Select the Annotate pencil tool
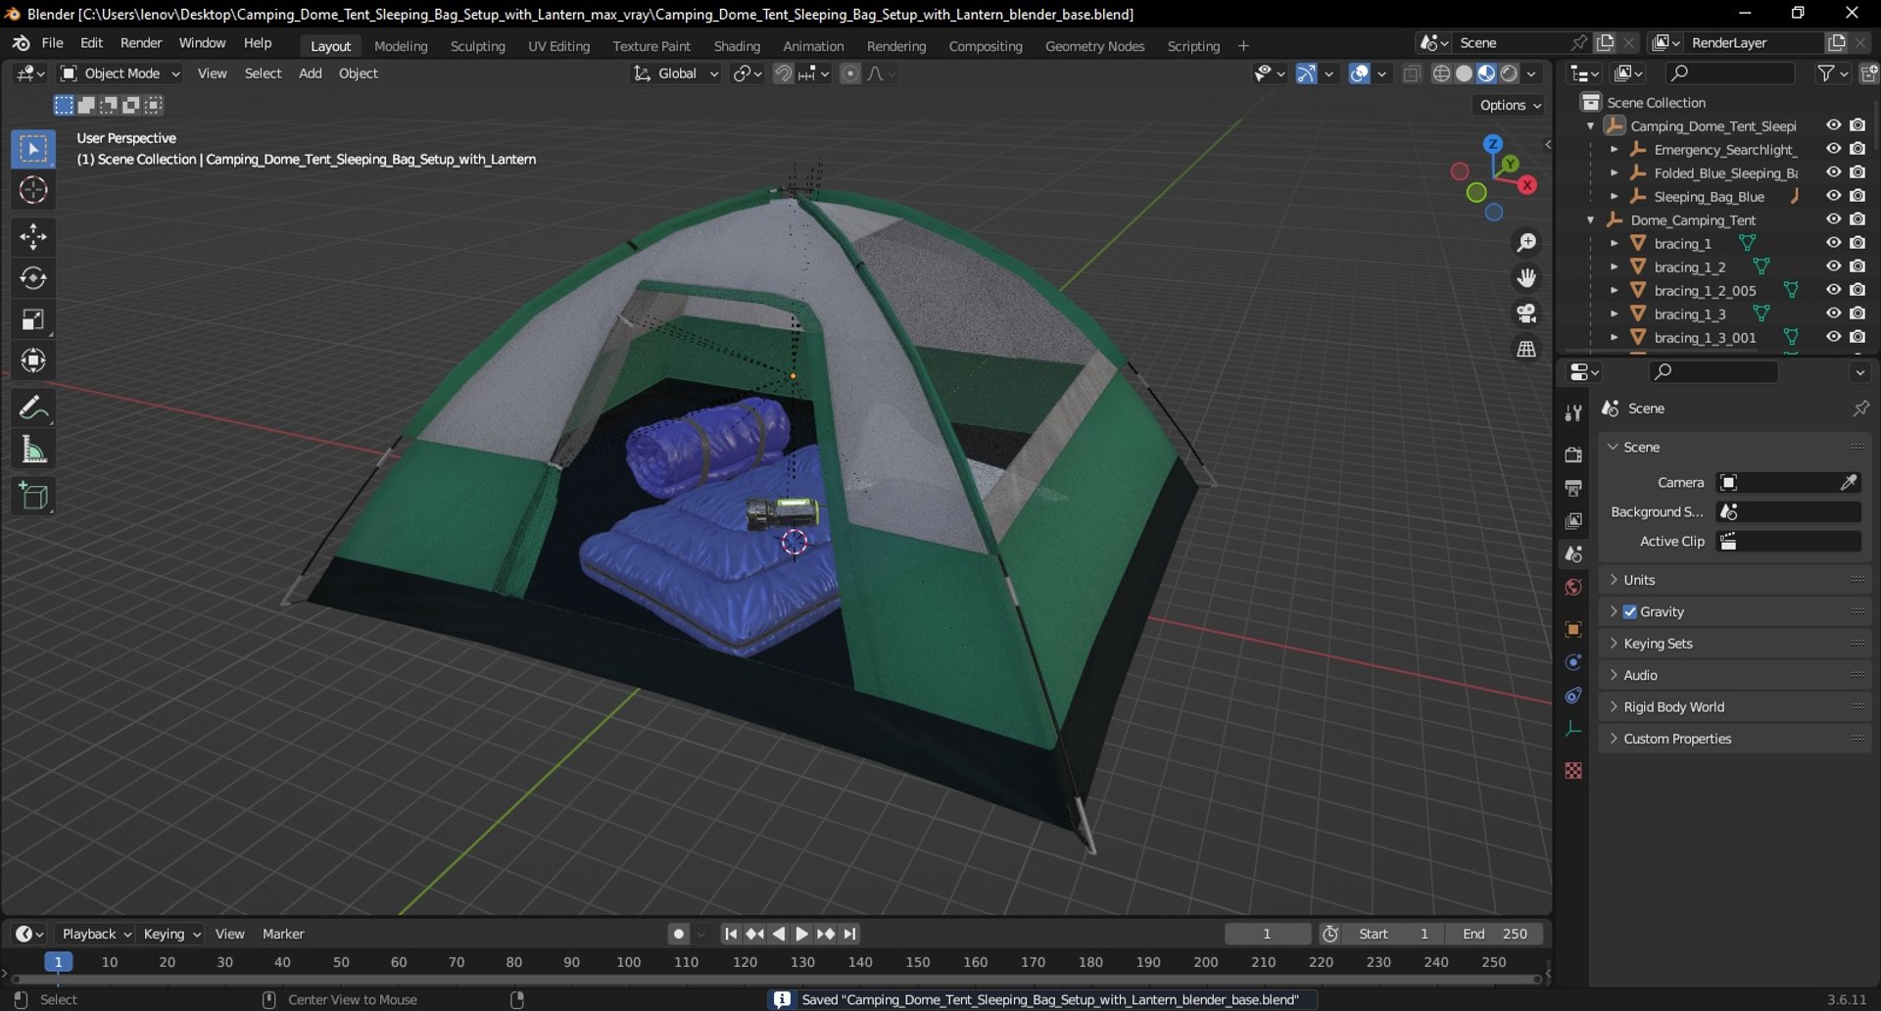This screenshot has height=1011, width=1881. click(33, 408)
